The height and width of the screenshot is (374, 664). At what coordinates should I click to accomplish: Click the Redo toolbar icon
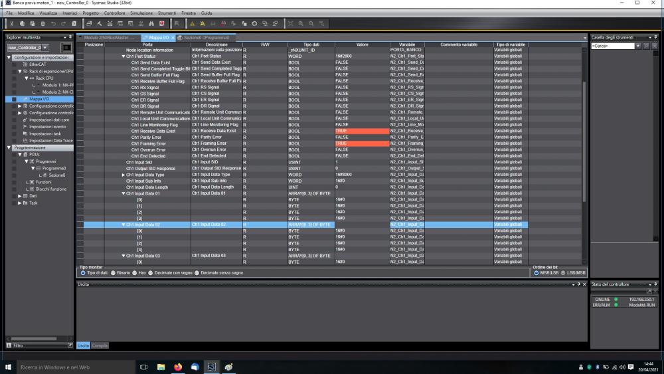point(64,24)
